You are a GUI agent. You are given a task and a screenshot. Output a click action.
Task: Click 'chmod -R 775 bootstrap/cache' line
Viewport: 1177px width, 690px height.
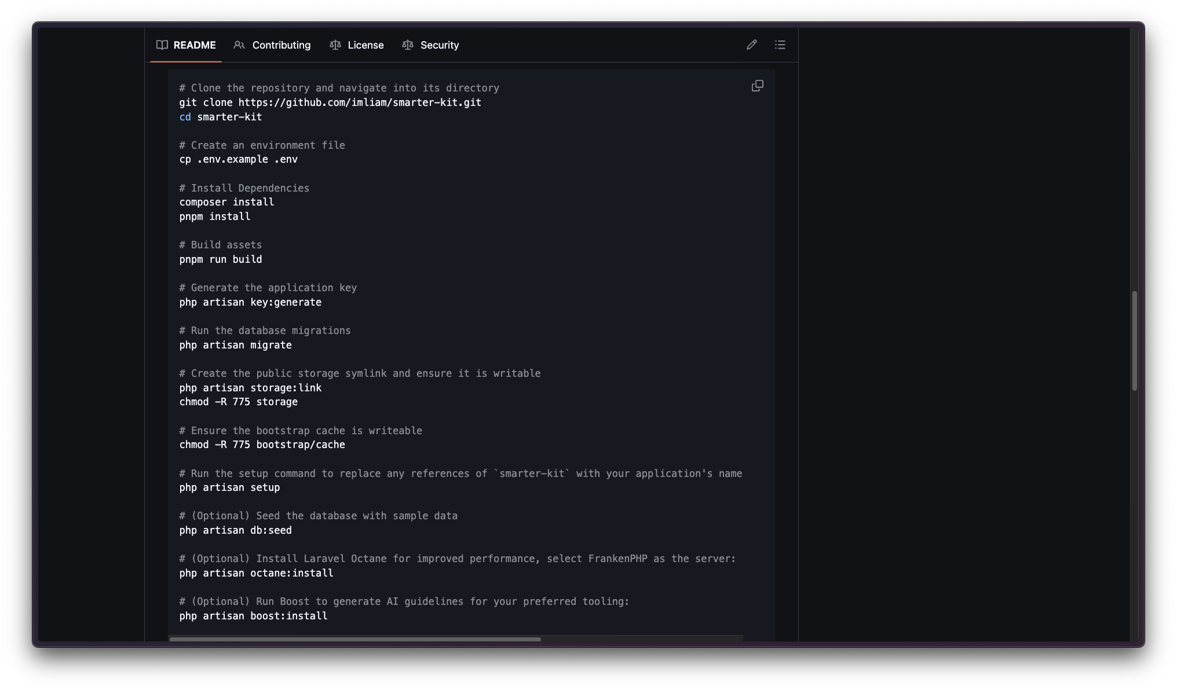tap(262, 445)
